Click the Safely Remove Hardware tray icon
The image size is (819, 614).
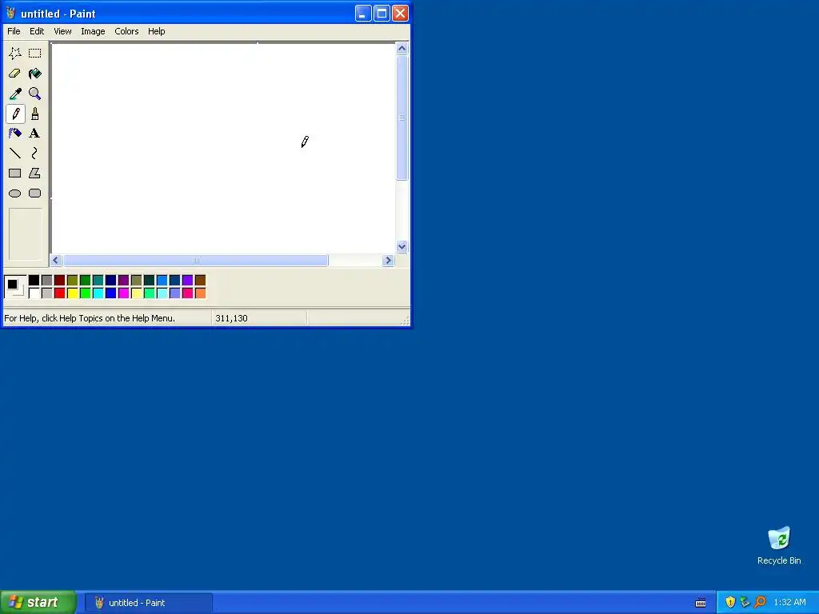(745, 602)
